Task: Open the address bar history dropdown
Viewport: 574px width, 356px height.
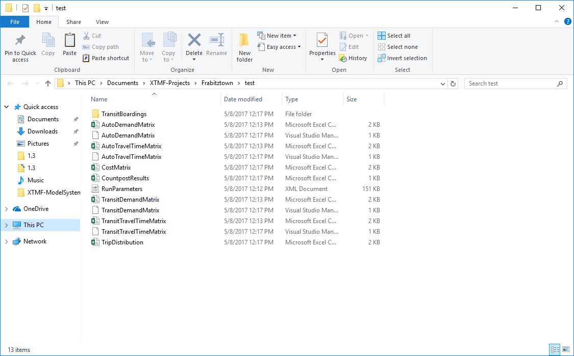Action: [442, 84]
